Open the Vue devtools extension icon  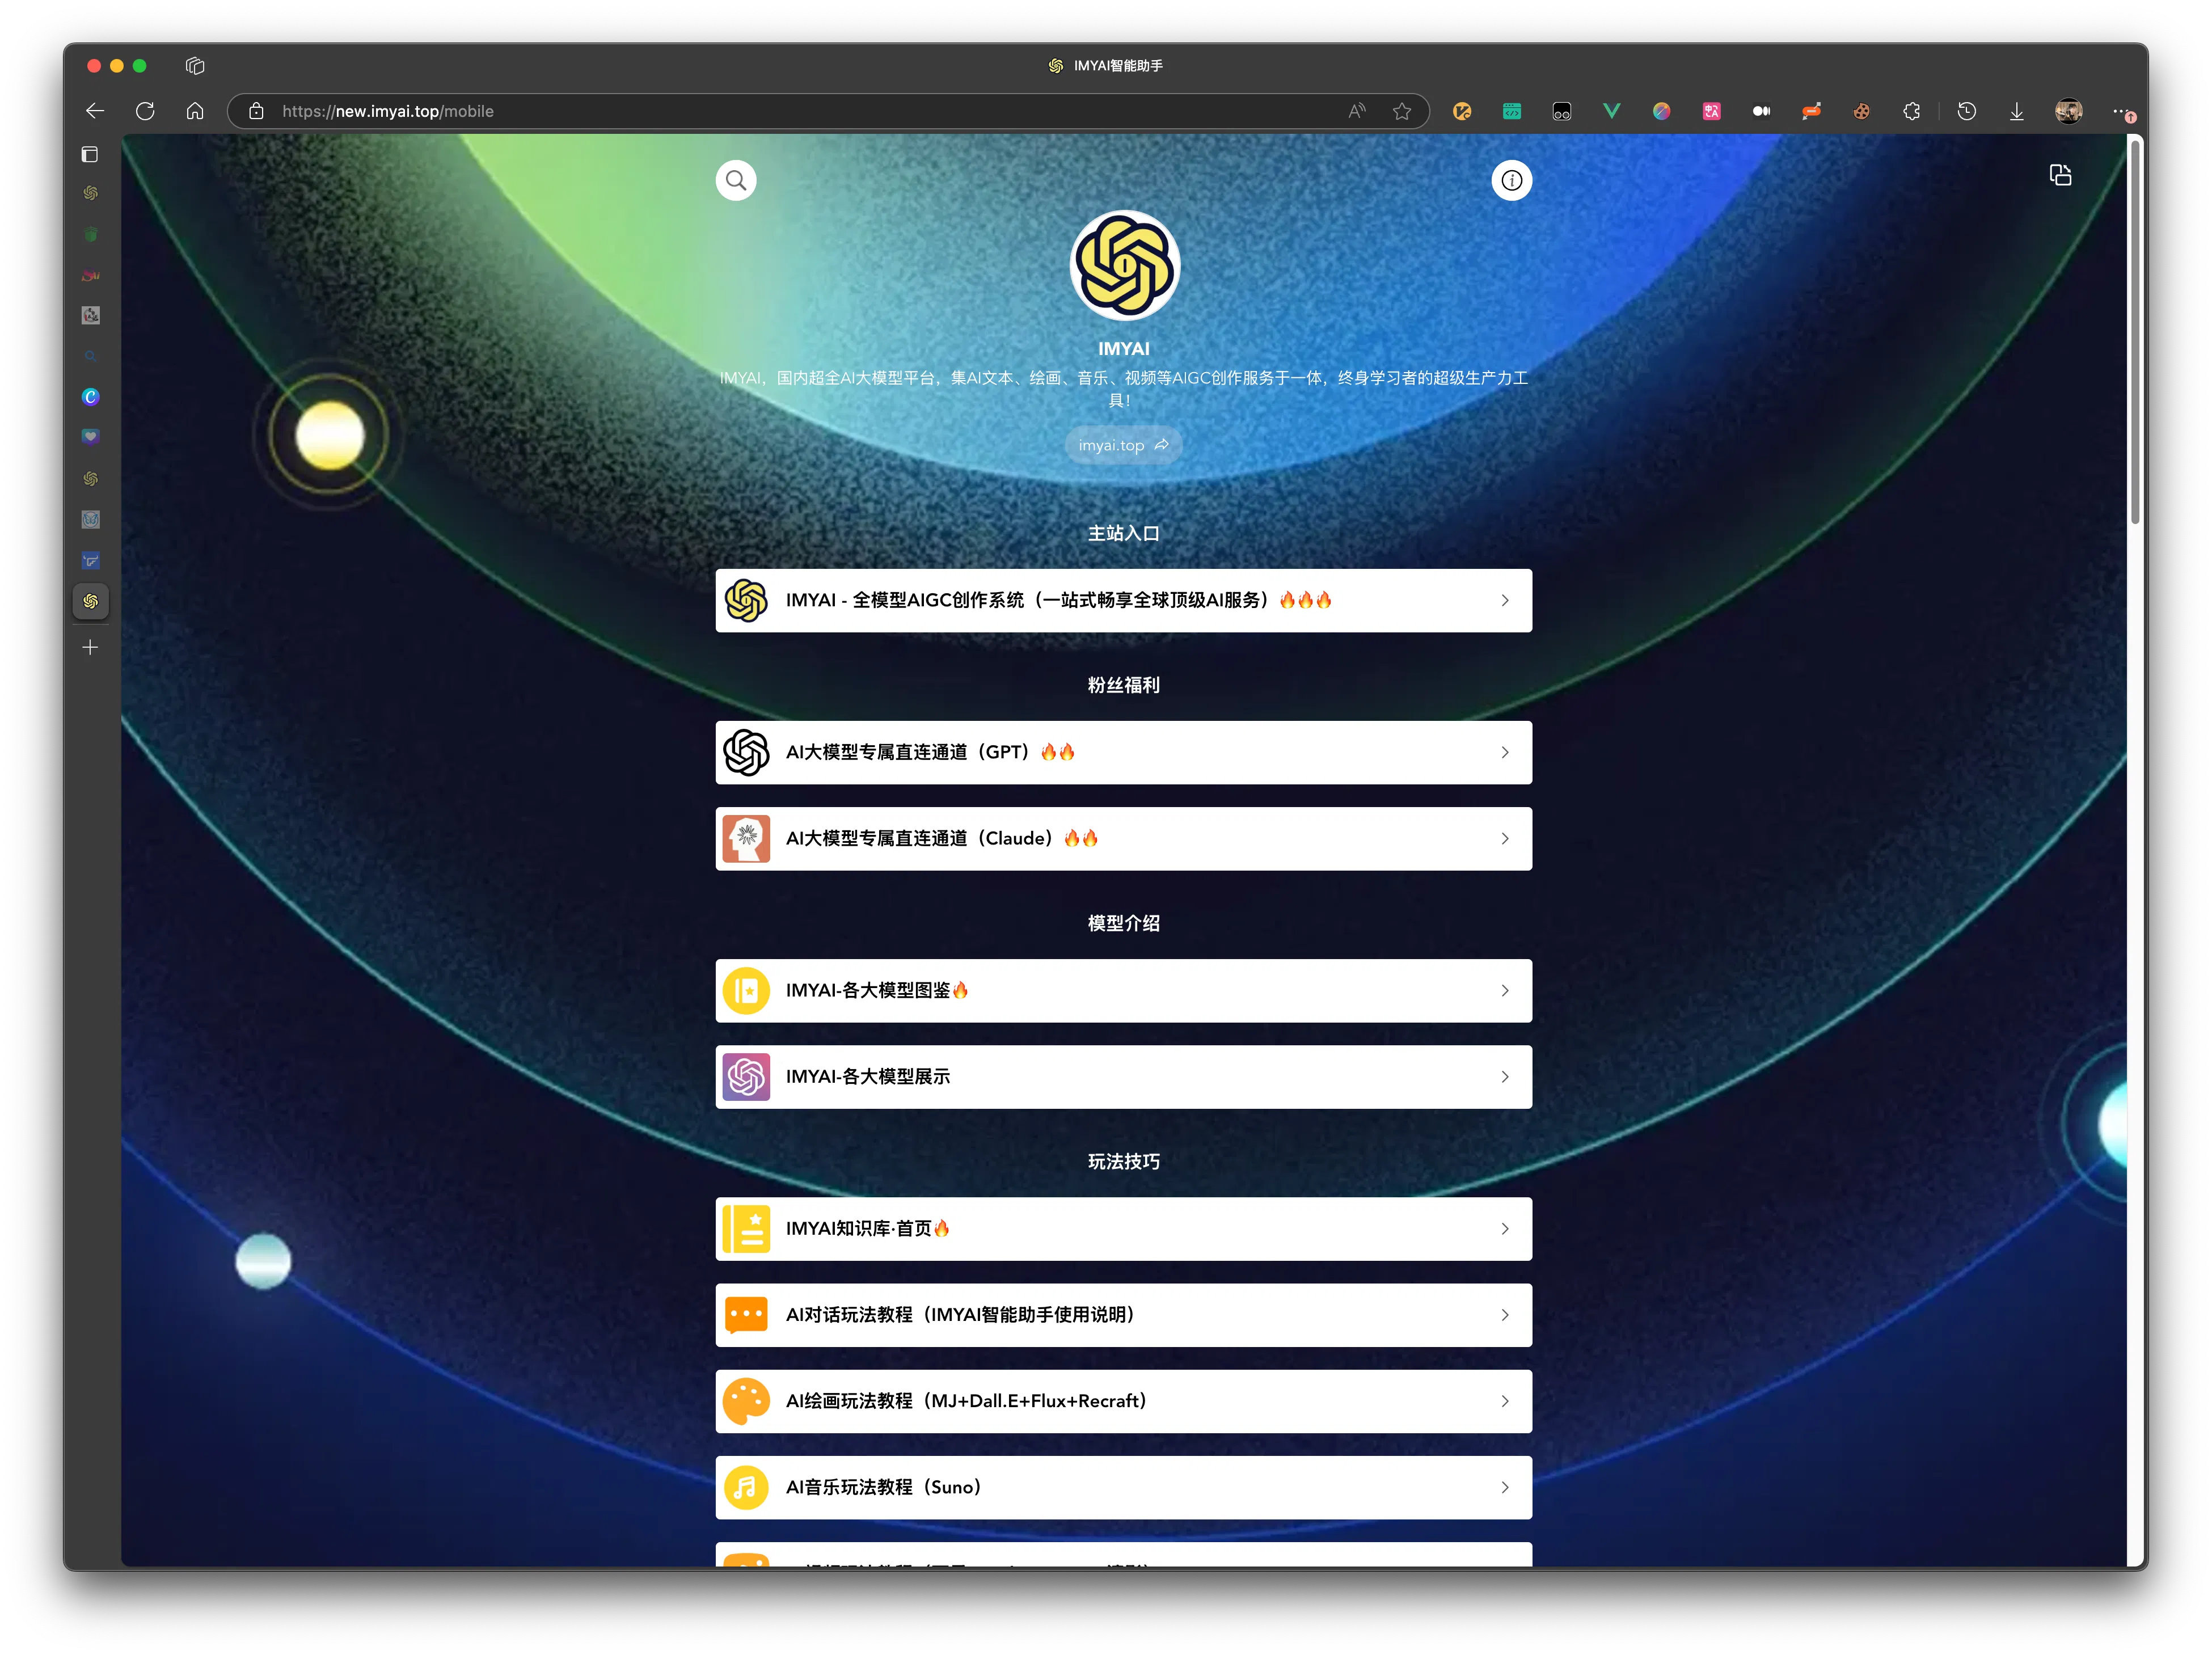click(1611, 111)
